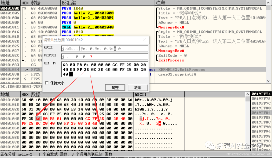Click highlighted 6A byte in dump row 00401040
Image resolution: width=272 pixels, height=158 pixels.
[x=38, y=119]
